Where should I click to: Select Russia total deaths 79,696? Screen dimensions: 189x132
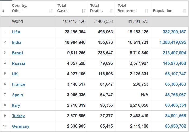pos(107,63)
